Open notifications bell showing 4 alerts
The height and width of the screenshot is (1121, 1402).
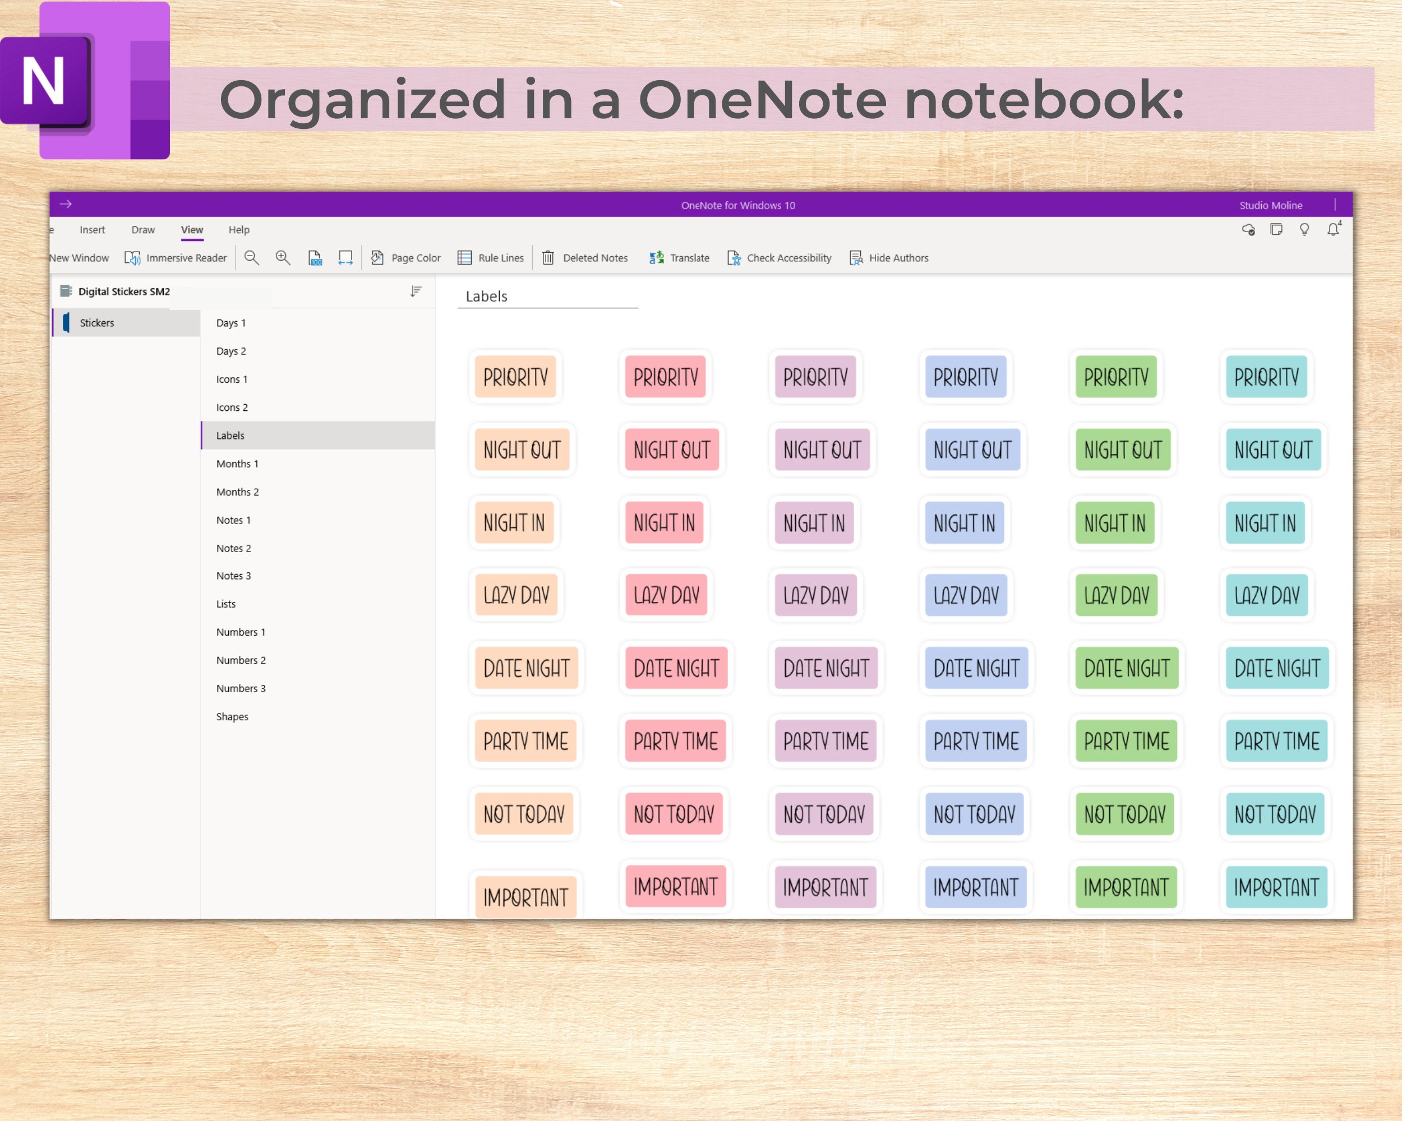pos(1332,229)
